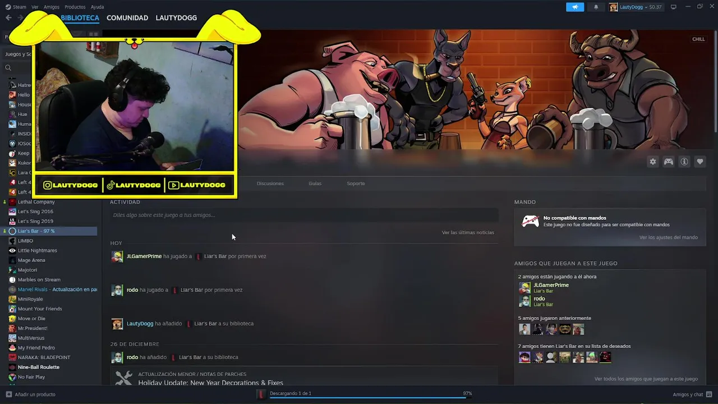This screenshot has width=718, height=404.
Task: Open Amigos y chat panel
Action: pyautogui.click(x=692, y=394)
